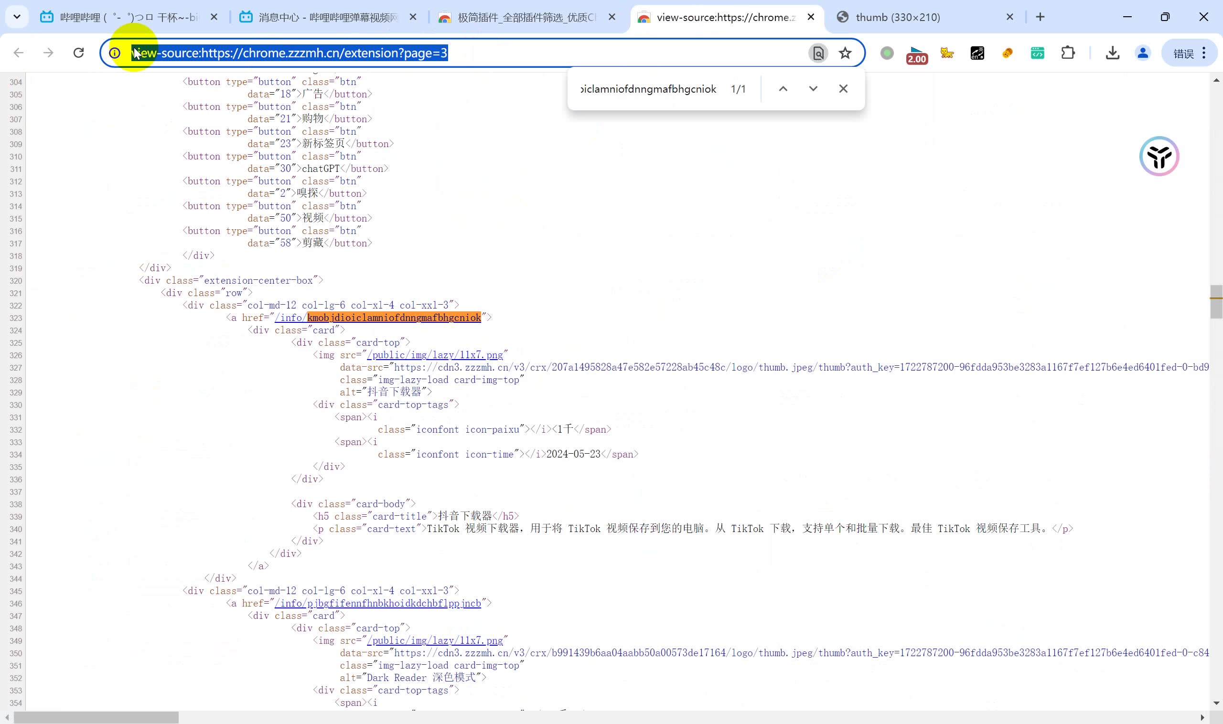Open a new browser tab
This screenshot has width=1223, height=724.
(1041, 17)
